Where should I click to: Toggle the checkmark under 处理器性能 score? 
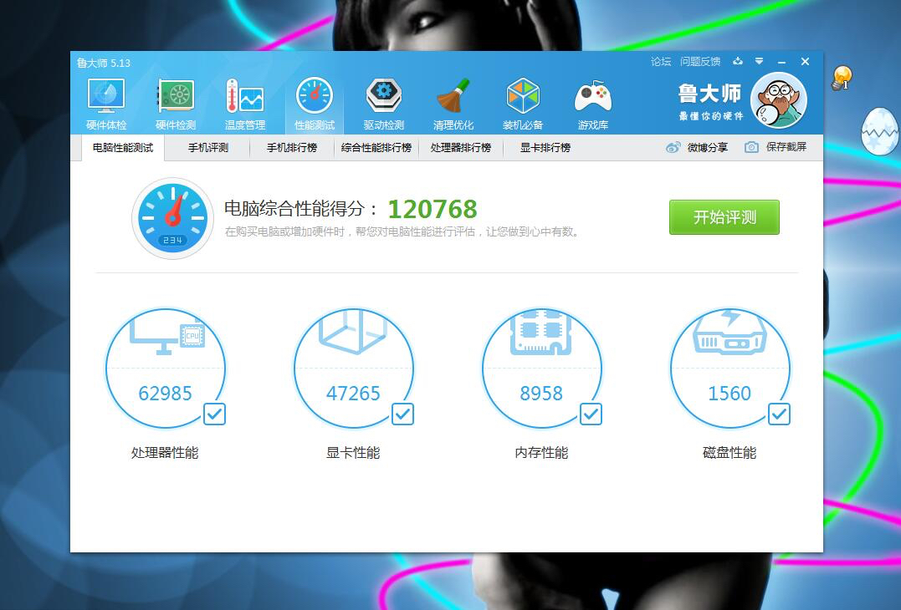(212, 414)
